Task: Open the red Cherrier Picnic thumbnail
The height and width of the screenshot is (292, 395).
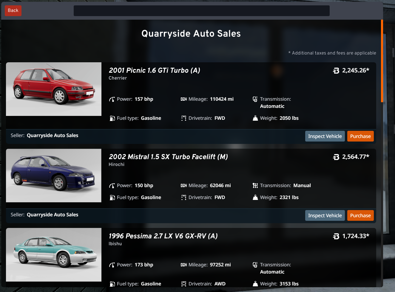Action: tap(54, 89)
